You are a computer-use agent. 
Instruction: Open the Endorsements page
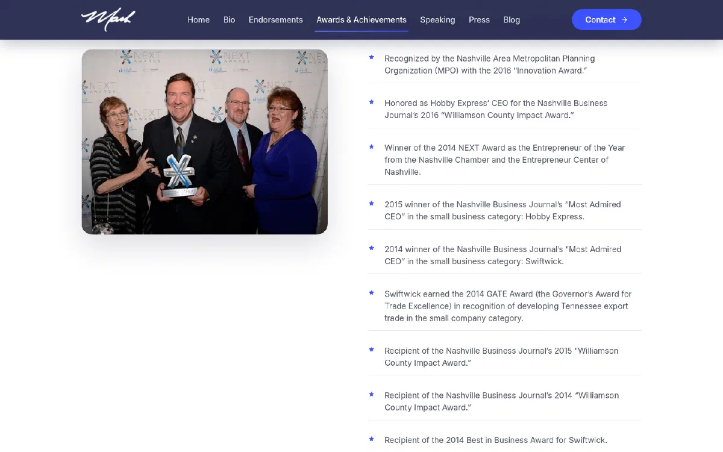[x=275, y=20]
